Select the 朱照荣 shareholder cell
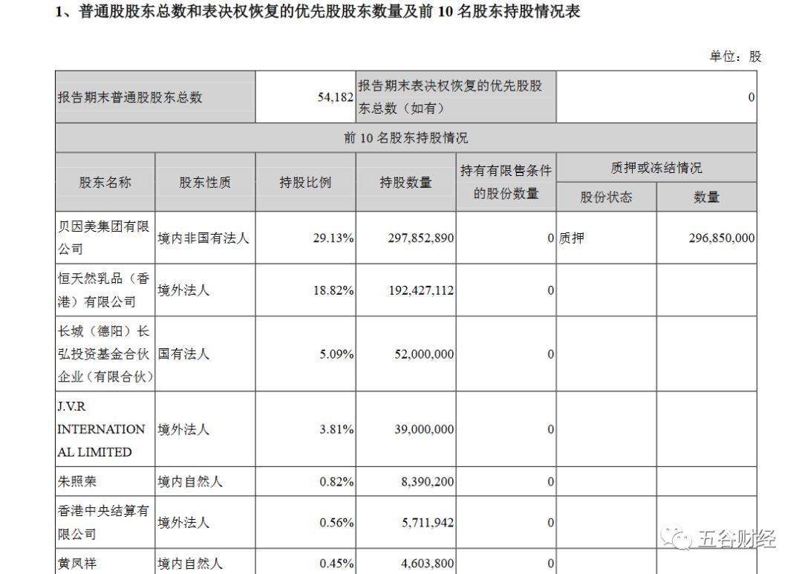The height and width of the screenshot is (574, 802). click(105, 481)
